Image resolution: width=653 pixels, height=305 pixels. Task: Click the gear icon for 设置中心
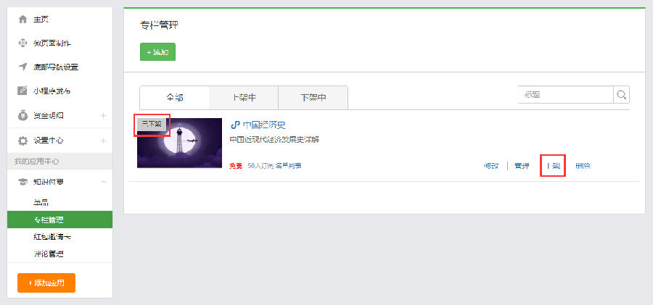(x=23, y=141)
